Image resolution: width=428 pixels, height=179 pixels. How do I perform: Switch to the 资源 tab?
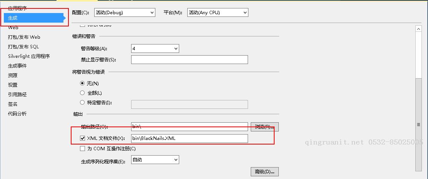point(13,76)
